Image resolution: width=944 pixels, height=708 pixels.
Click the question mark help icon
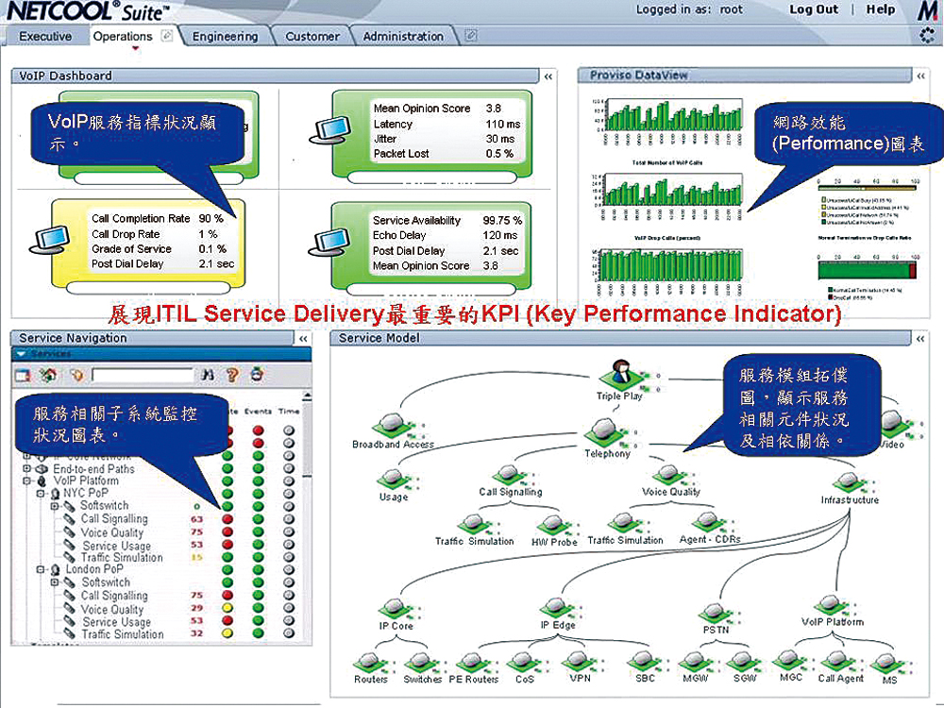tap(232, 375)
